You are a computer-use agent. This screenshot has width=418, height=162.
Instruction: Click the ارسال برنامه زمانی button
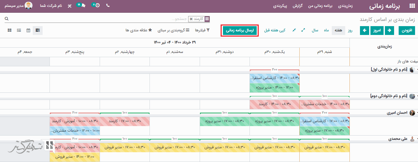240,30
